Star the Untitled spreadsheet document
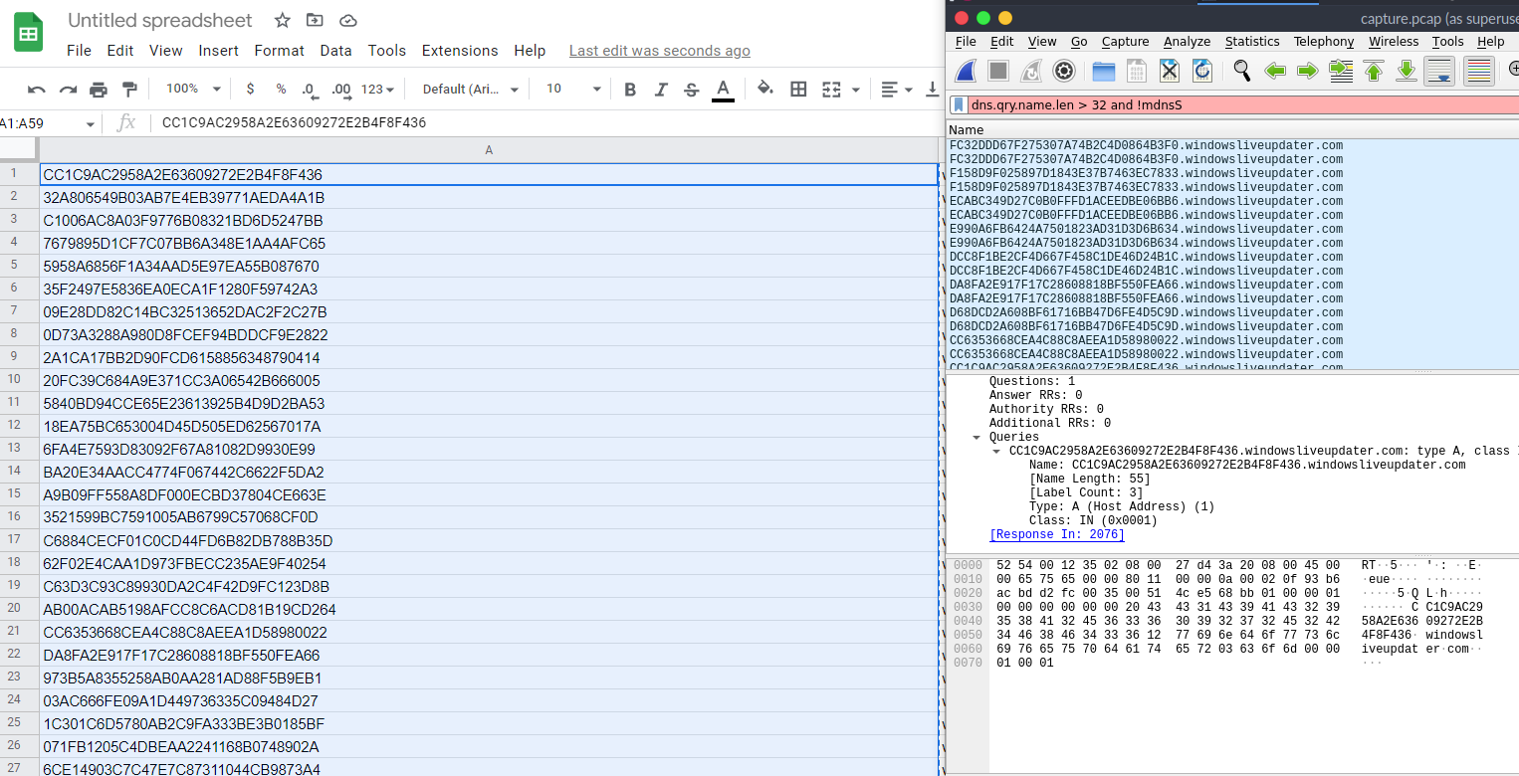 pos(283,20)
